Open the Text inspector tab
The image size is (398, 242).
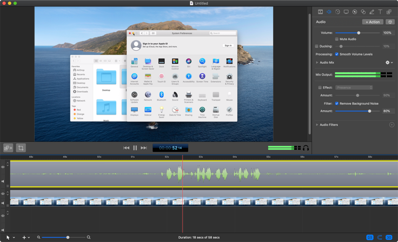(x=380, y=12)
